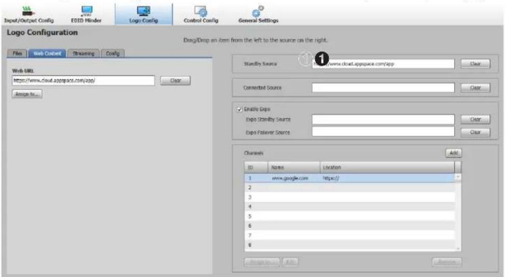505x277 pixels.
Task: Clear the Standby Source
Action: pyautogui.click(x=475, y=64)
